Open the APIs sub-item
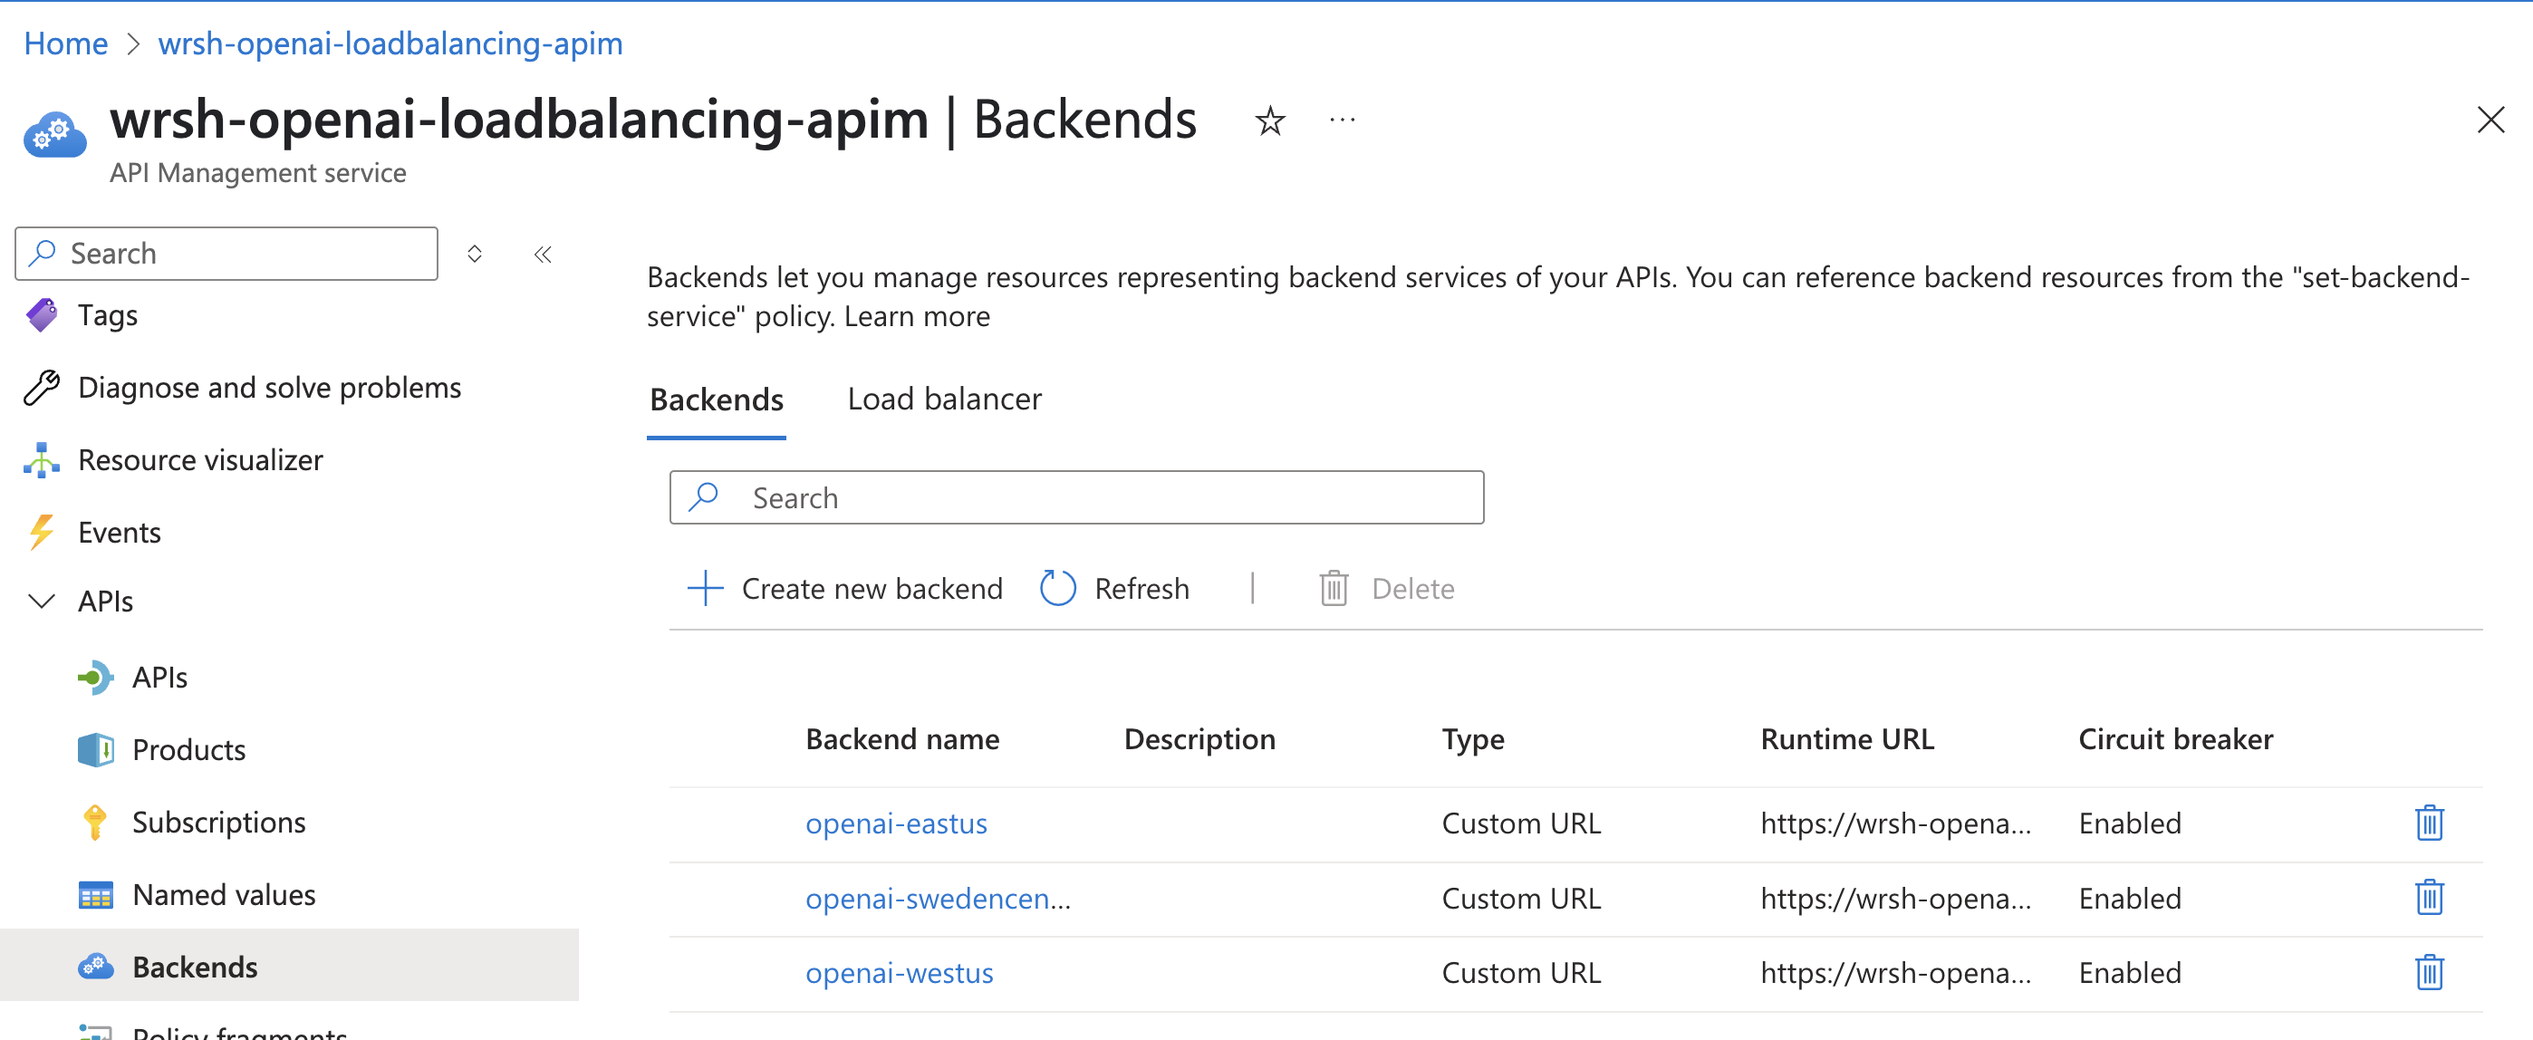Viewport: 2533px width, 1040px height. click(160, 678)
